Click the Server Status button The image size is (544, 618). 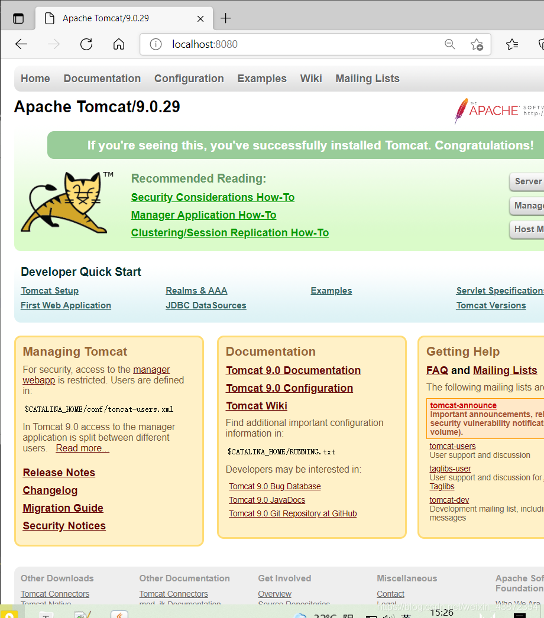coord(527,181)
